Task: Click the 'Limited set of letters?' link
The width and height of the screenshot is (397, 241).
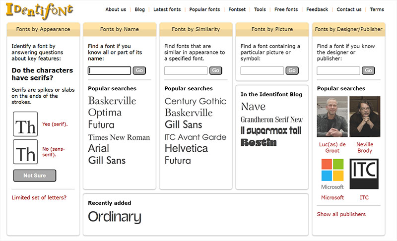Action: (39, 197)
